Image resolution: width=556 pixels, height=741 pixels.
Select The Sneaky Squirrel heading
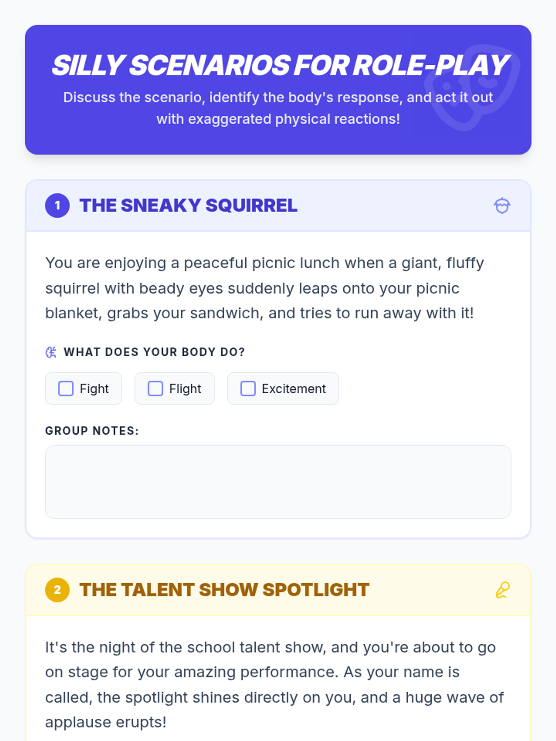(188, 206)
